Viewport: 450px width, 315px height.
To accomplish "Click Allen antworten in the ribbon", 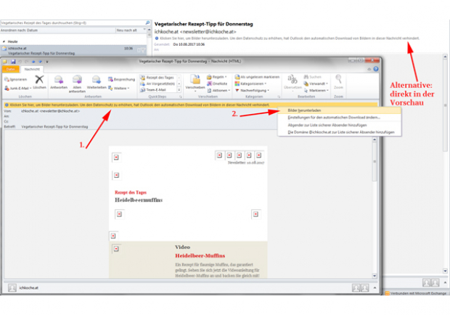I will [x=77, y=79].
